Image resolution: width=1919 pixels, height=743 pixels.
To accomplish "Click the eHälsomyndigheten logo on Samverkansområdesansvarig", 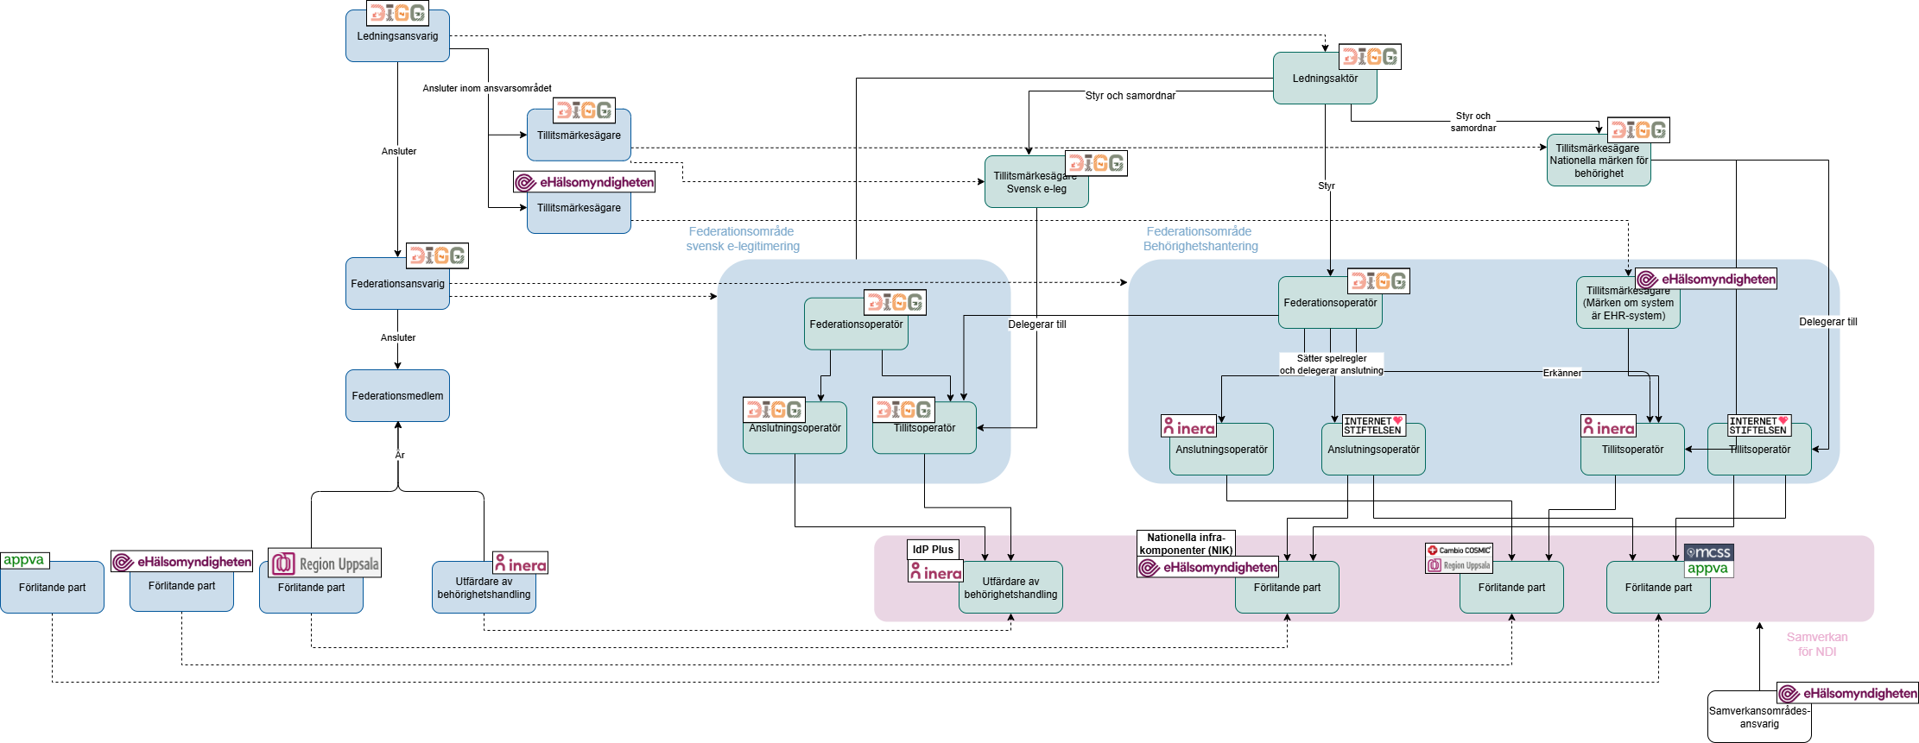I will pyautogui.click(x=1847, y=693).
